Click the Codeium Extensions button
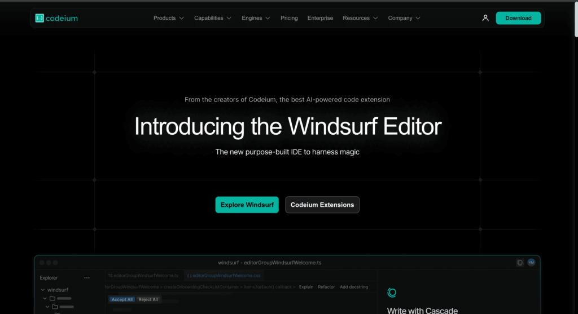This screenshot has width=578, height=314. (x=322, y=205)
